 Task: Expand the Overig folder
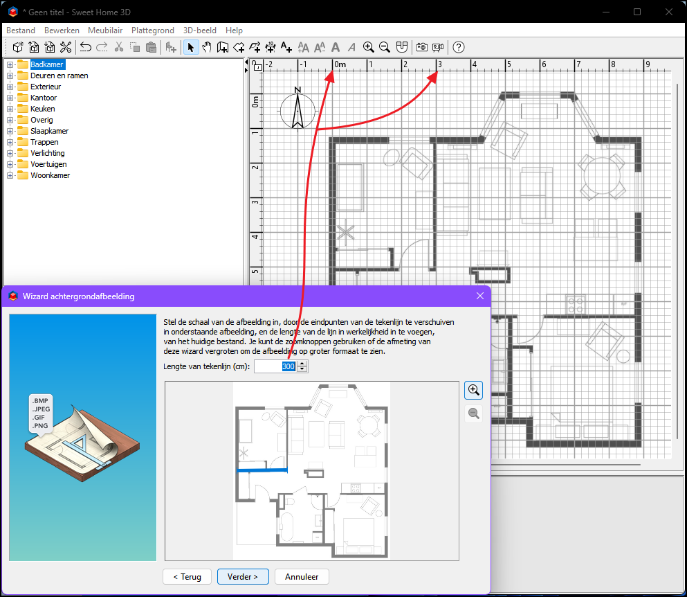[10, 120]
